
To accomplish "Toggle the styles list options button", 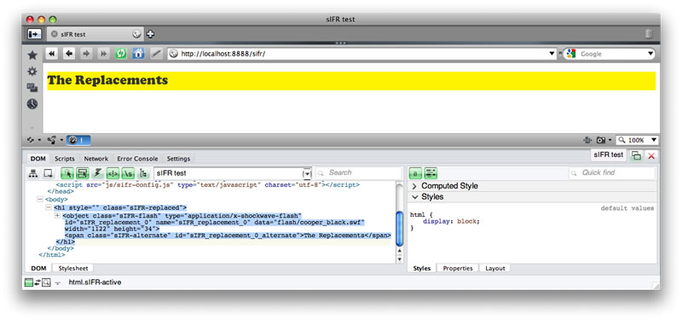I will coord(431,173).
